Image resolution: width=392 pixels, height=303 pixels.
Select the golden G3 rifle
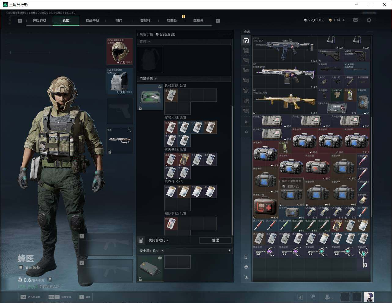click(285, 102)
